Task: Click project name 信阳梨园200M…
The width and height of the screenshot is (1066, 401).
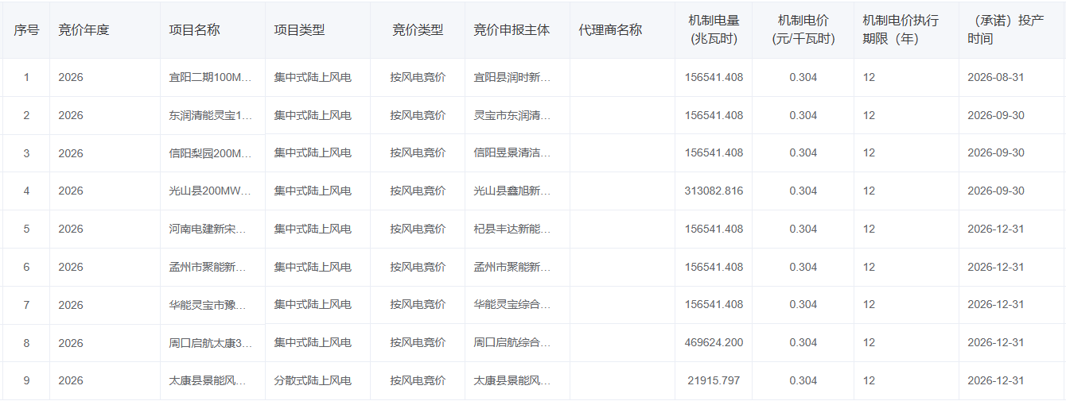Action: pos(211,153)
